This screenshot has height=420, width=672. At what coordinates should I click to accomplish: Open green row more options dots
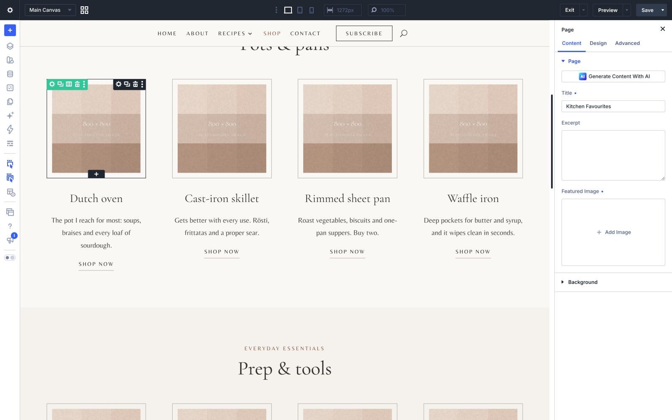click(84, 84)
